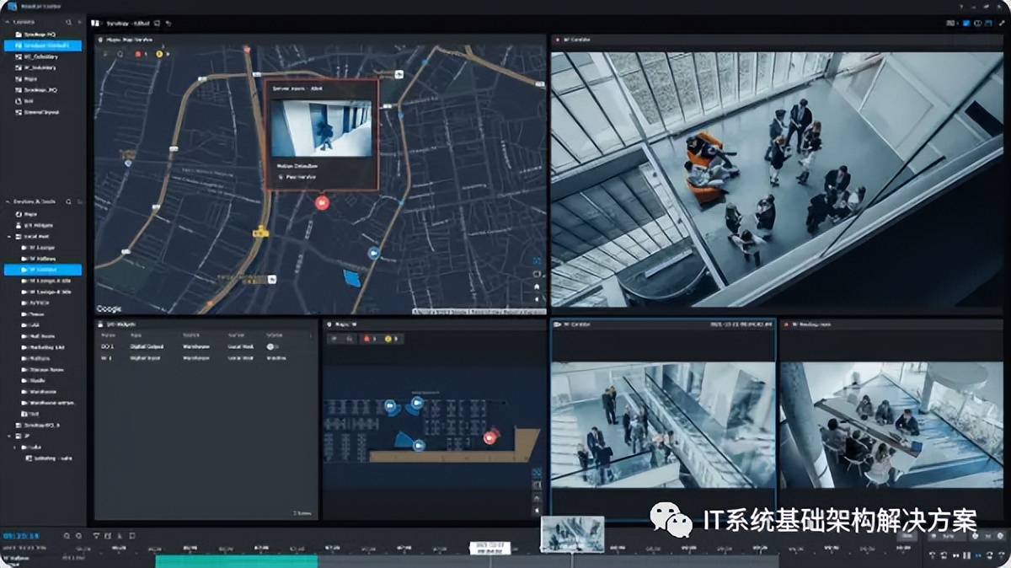The image size is (1011, 568).
Task: Click the red camera alert marker on the street map
Action: [x=321, y=202]
